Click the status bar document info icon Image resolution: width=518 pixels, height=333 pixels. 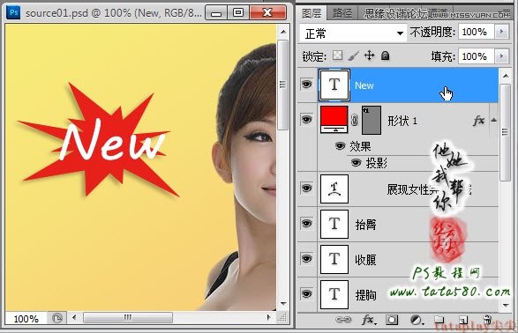tap(56, 318)
